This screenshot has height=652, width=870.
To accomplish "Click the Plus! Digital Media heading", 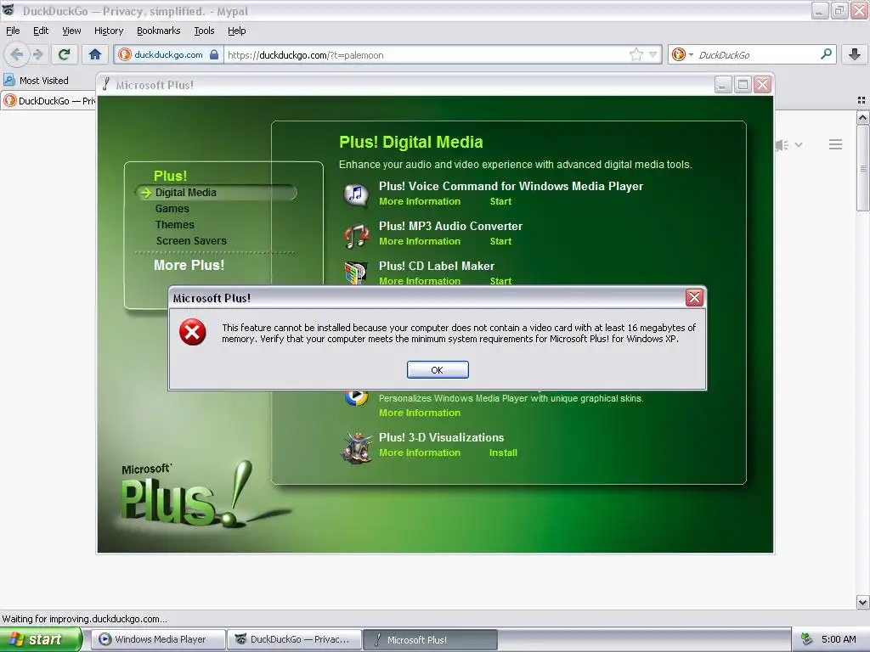I will 411,142.
